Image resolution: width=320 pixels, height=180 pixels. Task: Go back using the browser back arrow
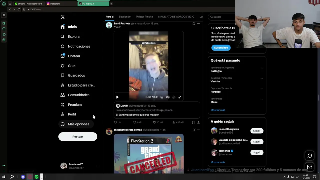click(10, 9)
